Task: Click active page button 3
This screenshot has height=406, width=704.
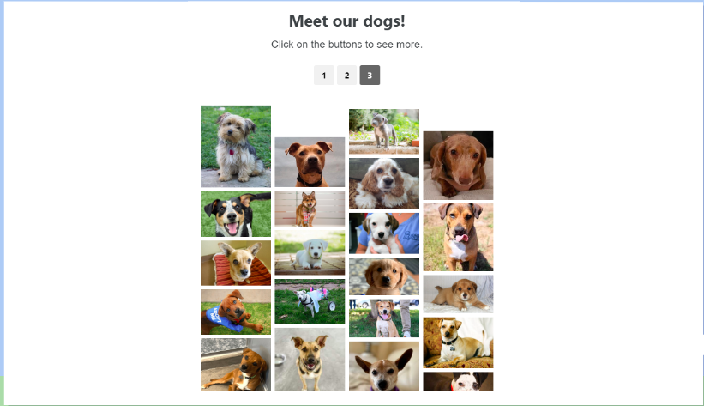Action: pyautogui.click(x=370, y=75)
